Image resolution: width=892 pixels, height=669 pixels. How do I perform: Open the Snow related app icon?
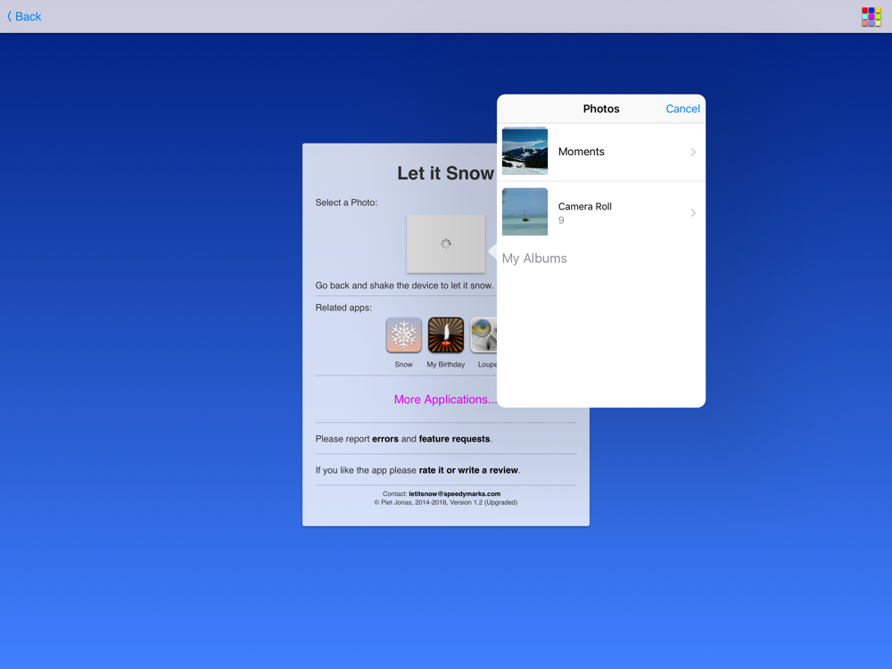coord(403,335)
